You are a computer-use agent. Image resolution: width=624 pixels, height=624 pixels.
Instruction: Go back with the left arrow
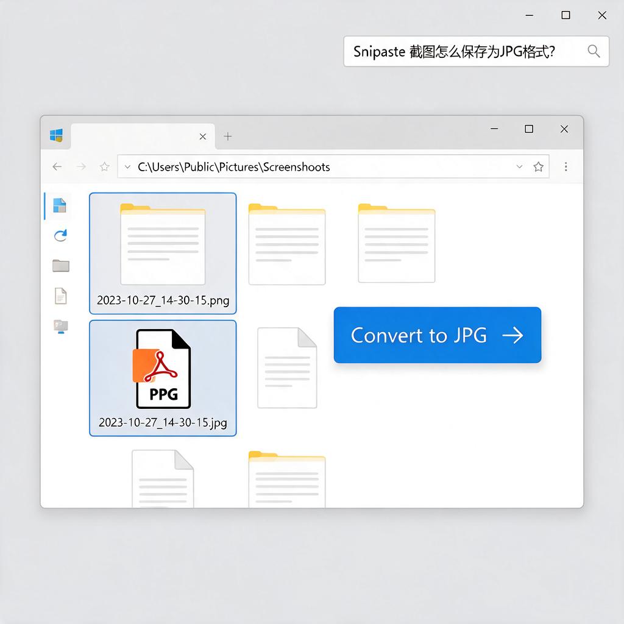57,166
